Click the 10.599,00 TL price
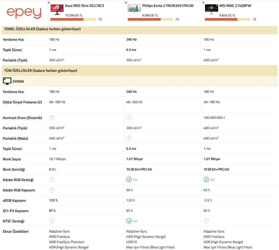This screenshot has width=279, height=250. pos(74,15)
